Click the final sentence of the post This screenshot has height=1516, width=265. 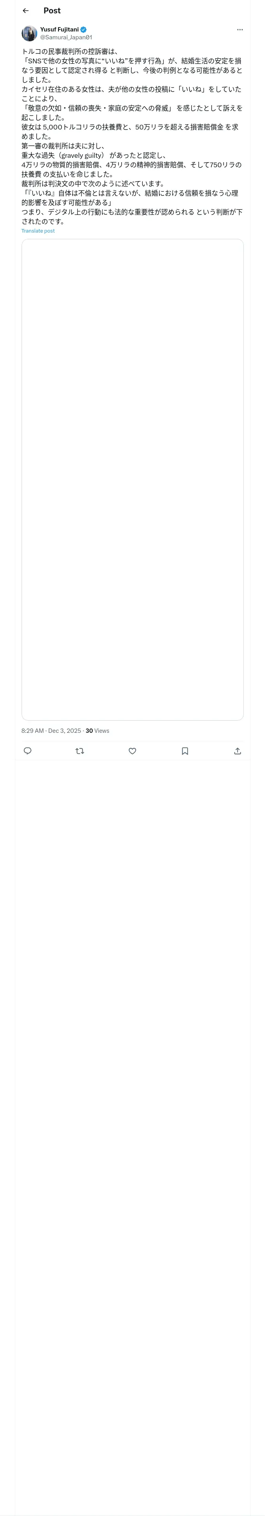pyautogui.click(x=132, y=216)
